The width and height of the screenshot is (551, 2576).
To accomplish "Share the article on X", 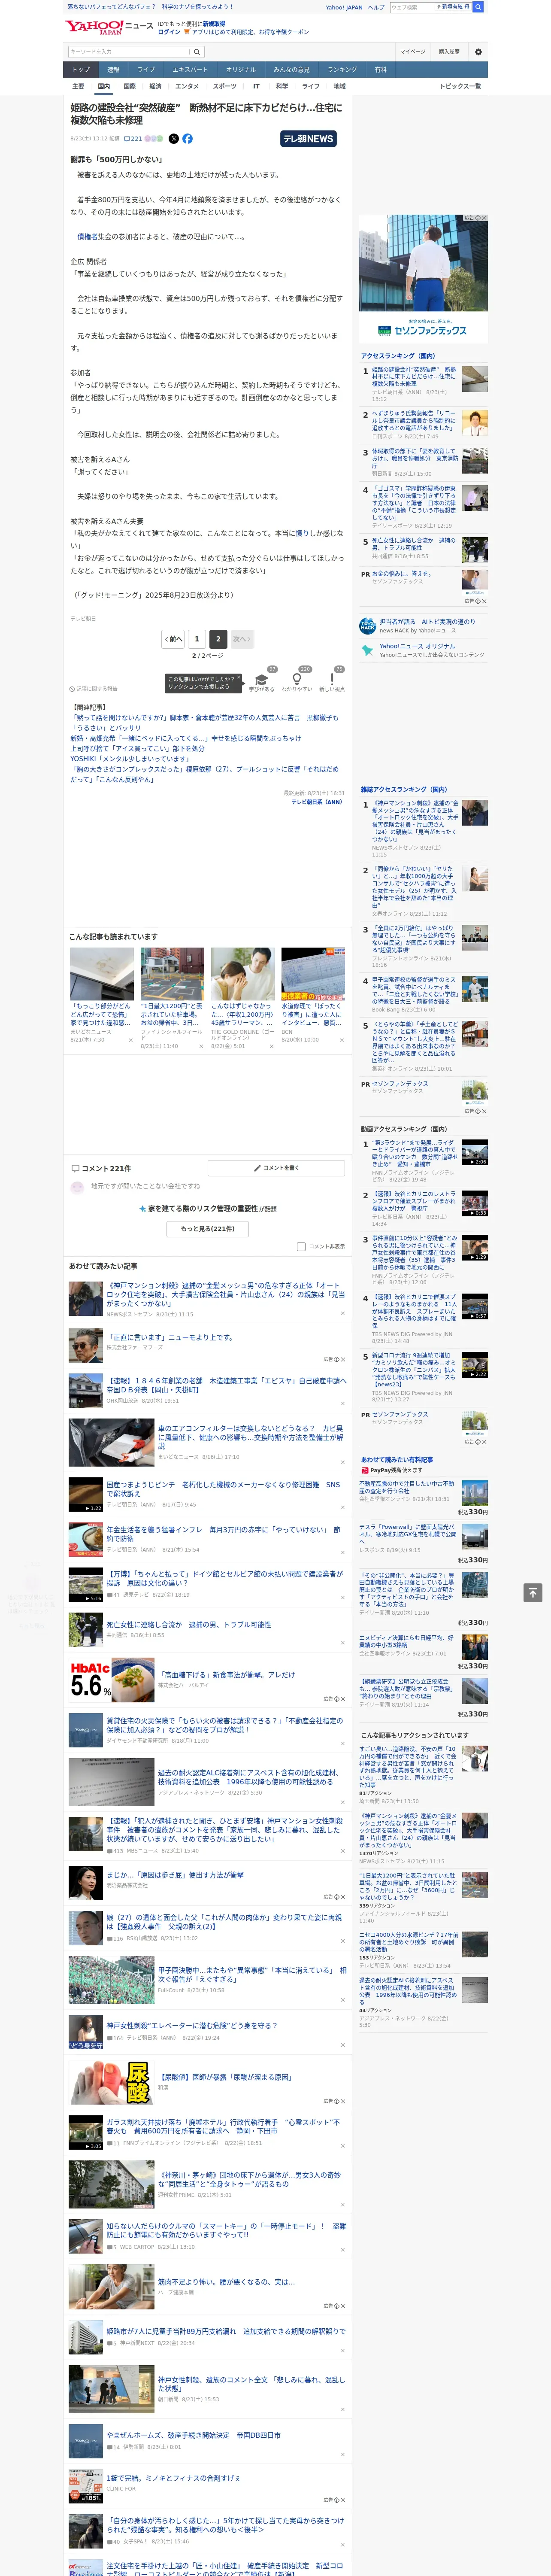I will tap(174, 139).
